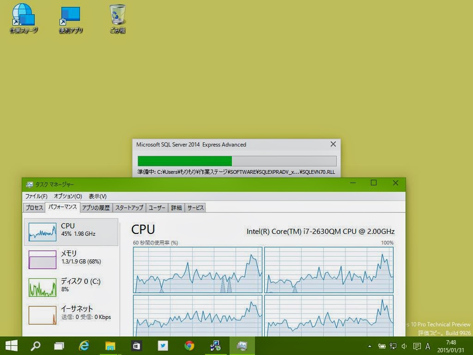473x355 pixels.
Task: Open the 表示(V) menu
Action: point(97,196)
